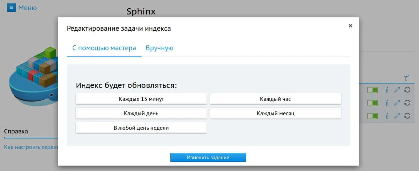Open the Как настроить сервис help link

click(x=31, y=147)
